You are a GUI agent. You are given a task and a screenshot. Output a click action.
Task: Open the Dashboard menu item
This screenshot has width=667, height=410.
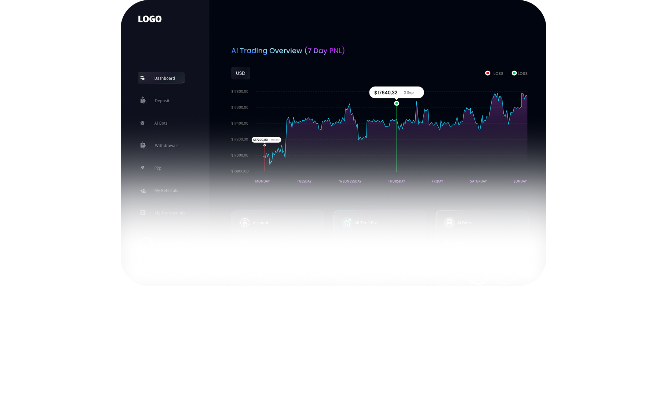(x=164, y=78)
